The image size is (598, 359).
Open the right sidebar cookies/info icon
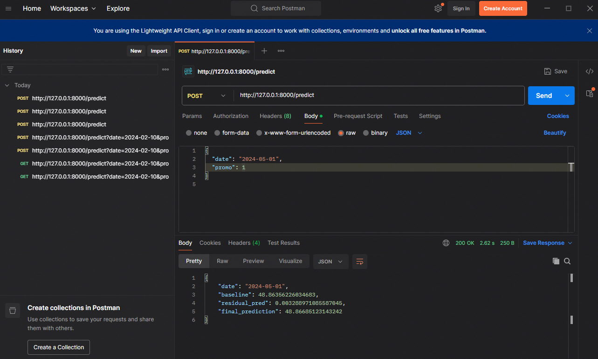point(590,93)
